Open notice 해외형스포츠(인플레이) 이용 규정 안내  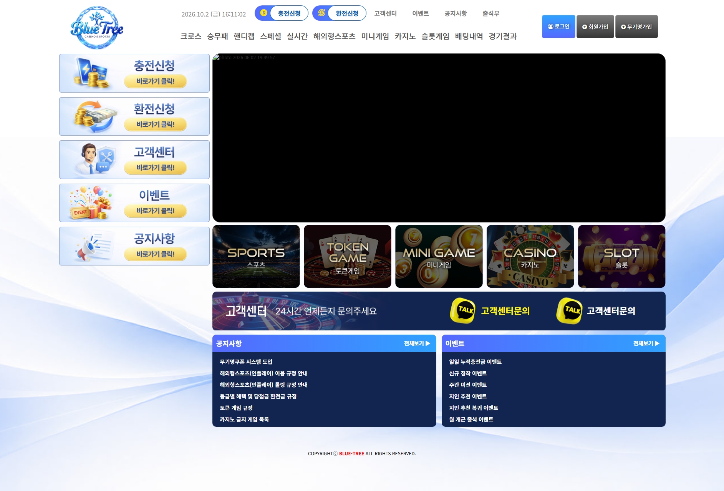(263, 373)
